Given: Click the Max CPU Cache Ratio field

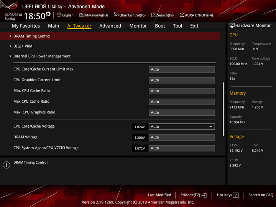Looking at the screenshot, I should 182,102.
